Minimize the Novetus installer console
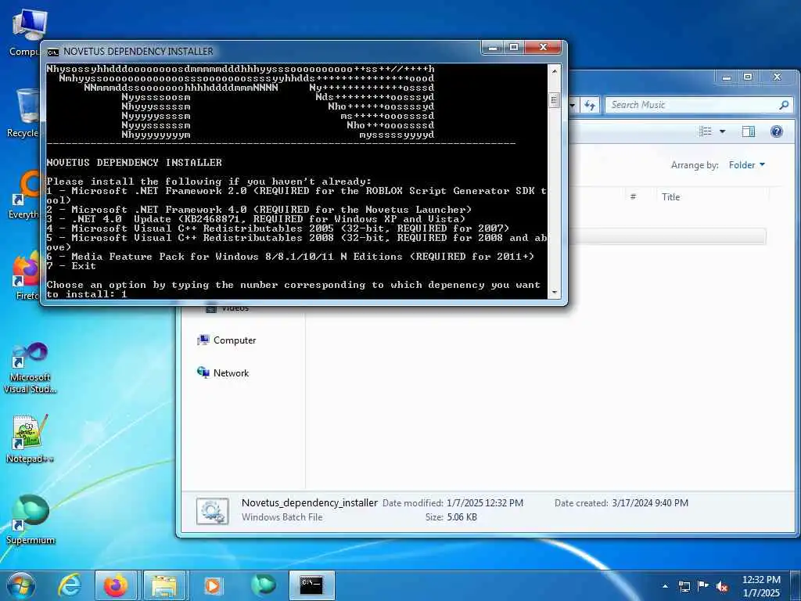This screenshot has width=801, height=601. click(493, 48)
